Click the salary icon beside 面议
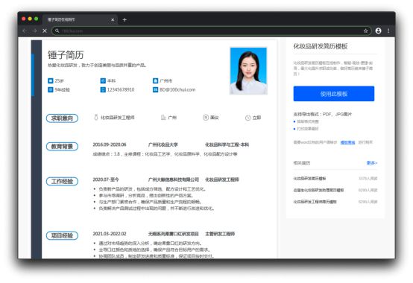 point(206,118)
